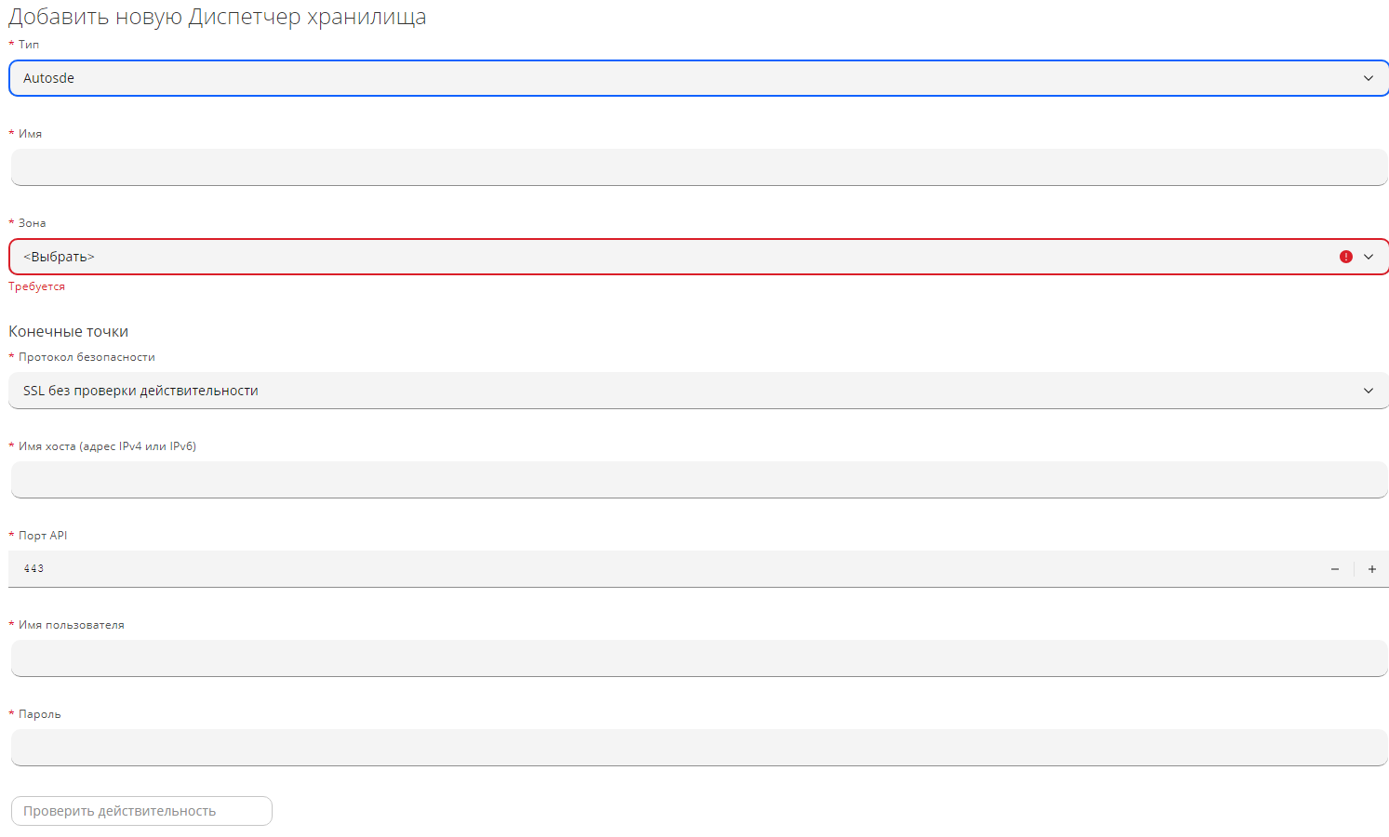Click chevron arrow of Протокол безопасности field

[1368, 391]
